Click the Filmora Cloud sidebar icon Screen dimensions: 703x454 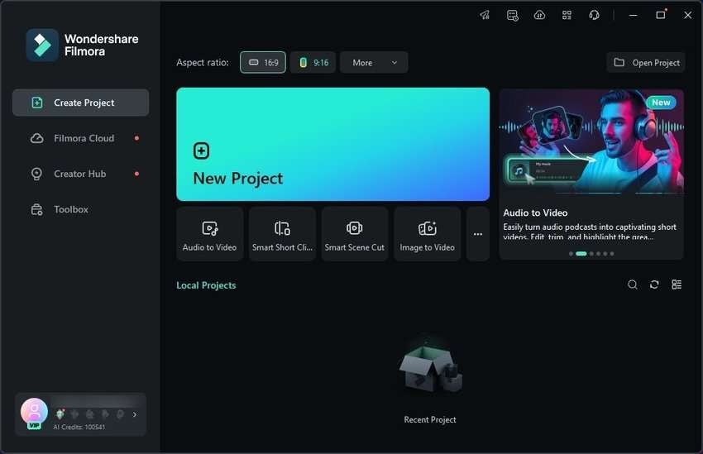36,138
